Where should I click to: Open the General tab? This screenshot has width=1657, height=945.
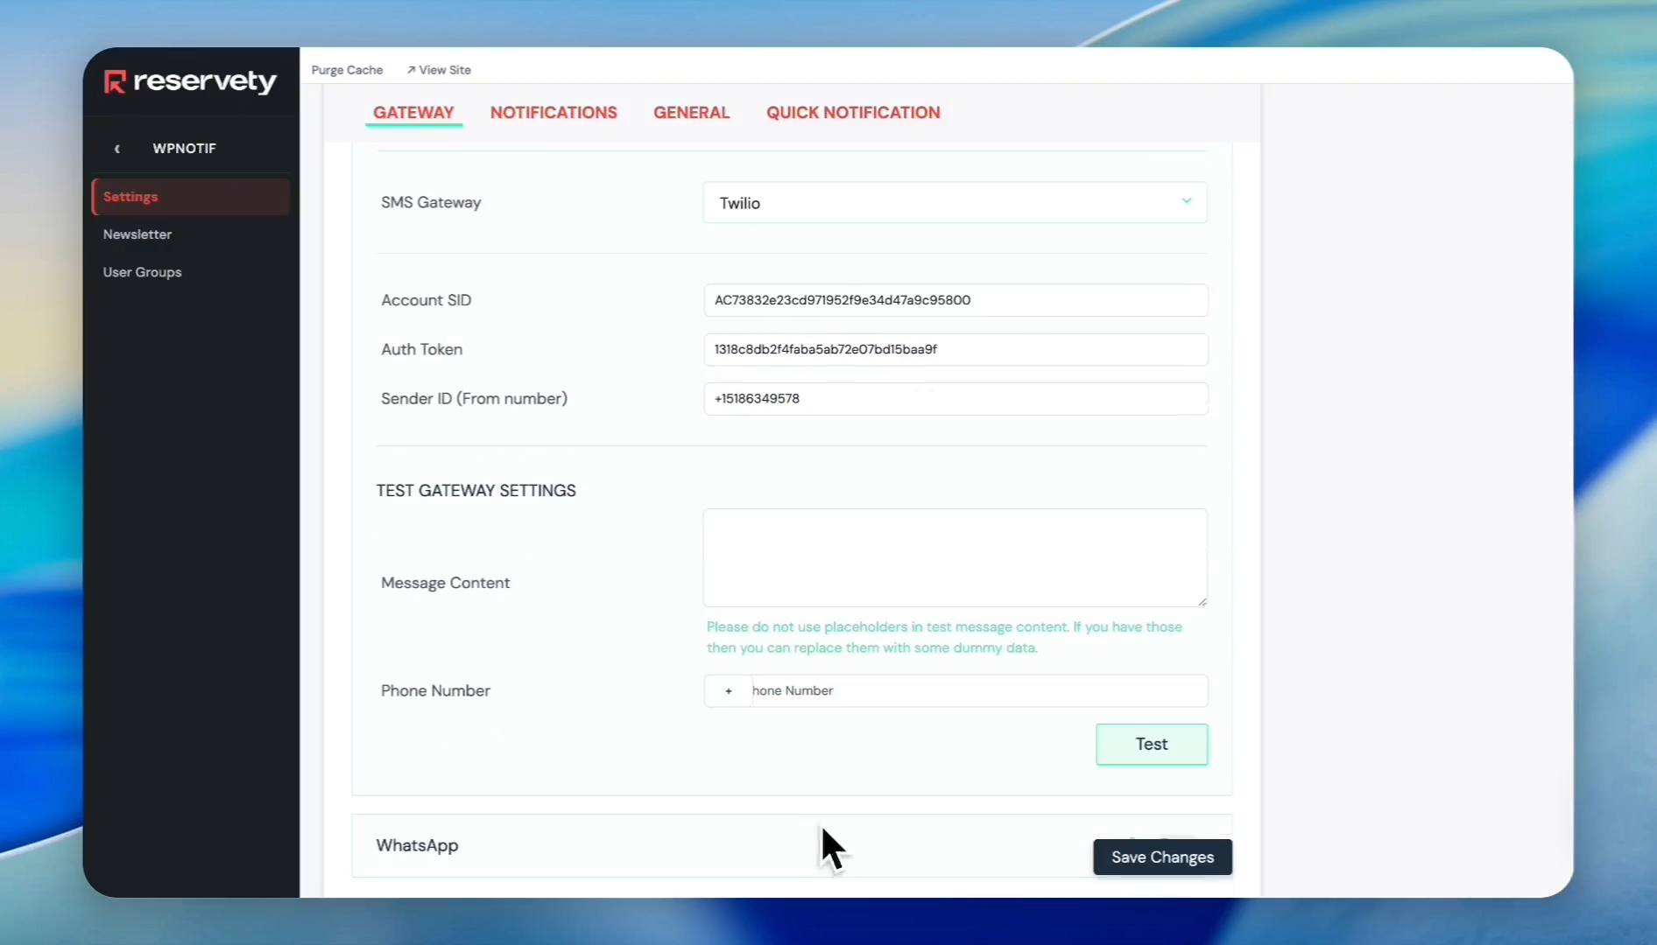pyautogui.click(x=691, y=113)
